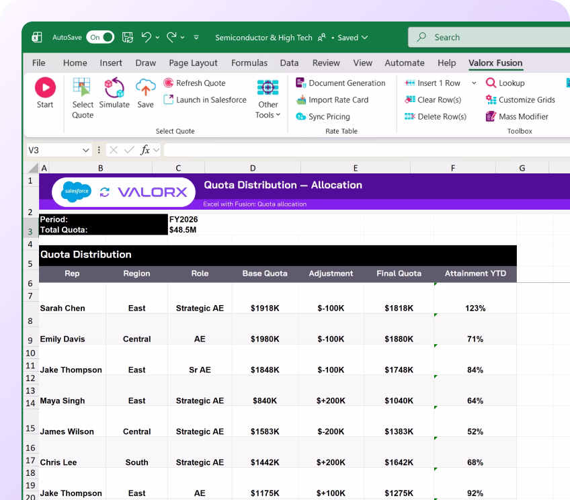Switch to the Page Layout tab

click(x=193, y=63)
